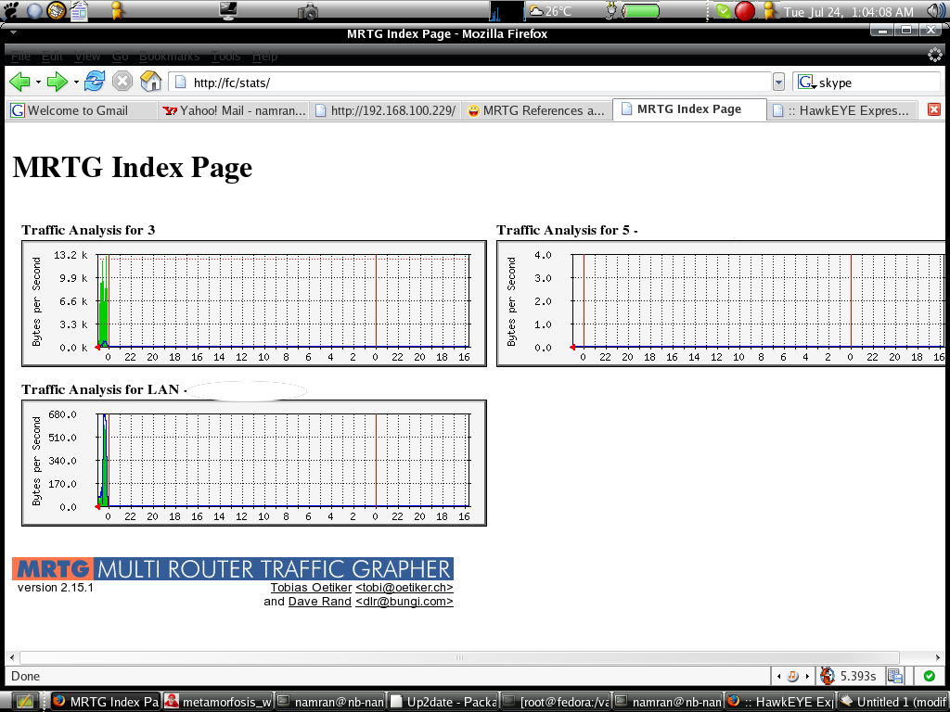Open the Back button history dropdown arrow
The height and width of the screenshot is (712, 950).
coord(38,83)
